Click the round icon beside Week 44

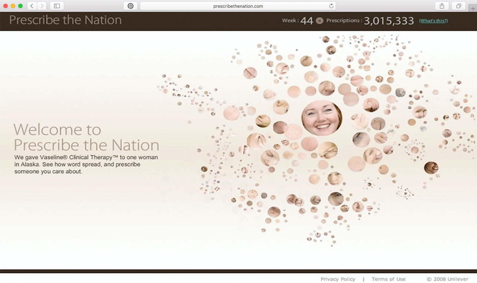(x=320, y=21)
